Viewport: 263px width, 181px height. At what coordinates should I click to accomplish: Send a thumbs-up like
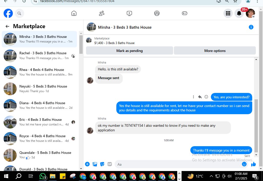pyautogui.click(x=253, y=164)
